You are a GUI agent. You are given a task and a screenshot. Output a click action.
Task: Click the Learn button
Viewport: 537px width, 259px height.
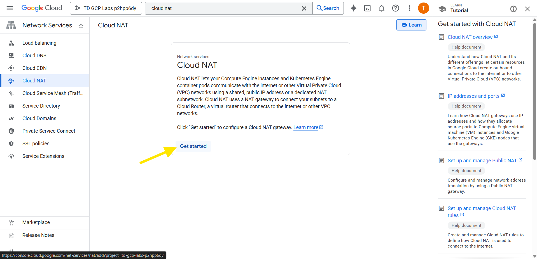tap(411, 25)
